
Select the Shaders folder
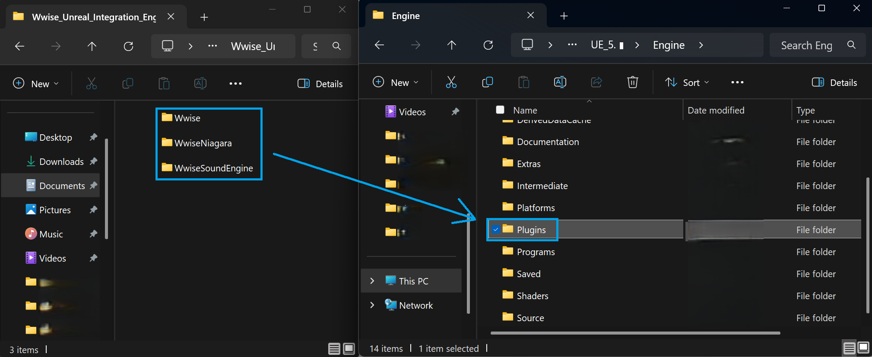coord(525,296)
